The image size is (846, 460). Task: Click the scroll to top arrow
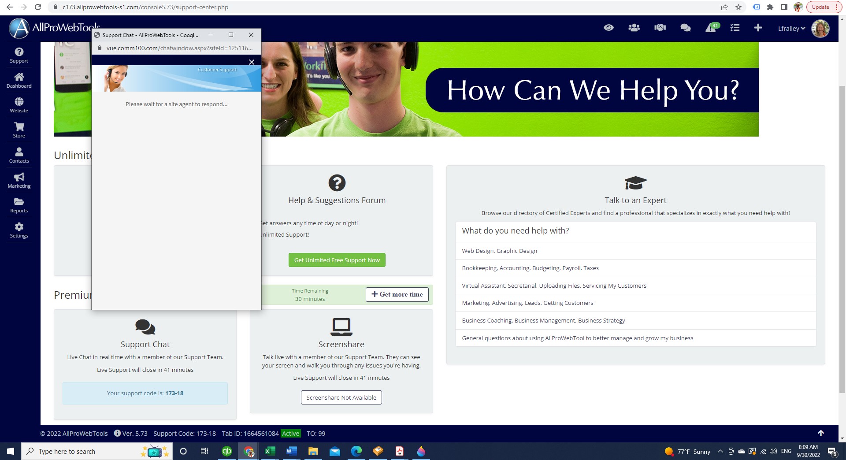click(820, 433)
